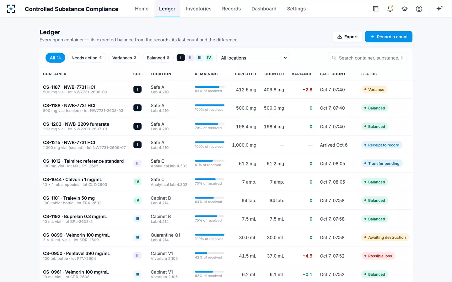Click Record a count button
The width and height of the screenshot is (452, 282).
[x=389, y=37]
